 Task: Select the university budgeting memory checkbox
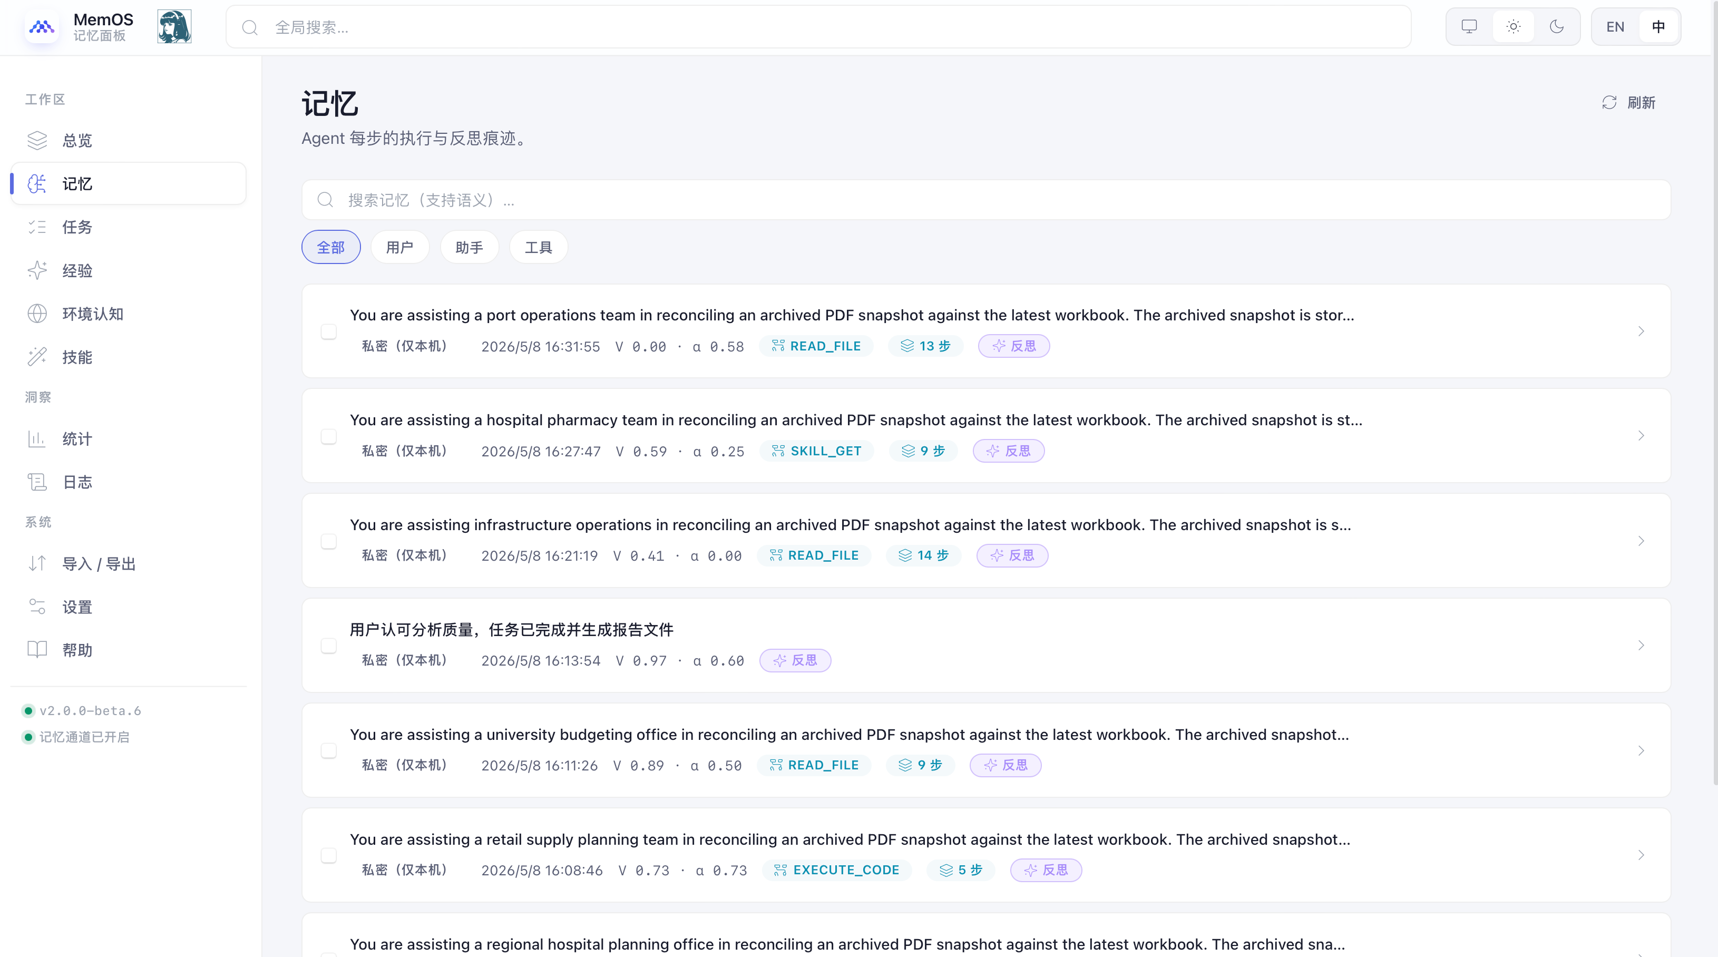coord(329,750)
